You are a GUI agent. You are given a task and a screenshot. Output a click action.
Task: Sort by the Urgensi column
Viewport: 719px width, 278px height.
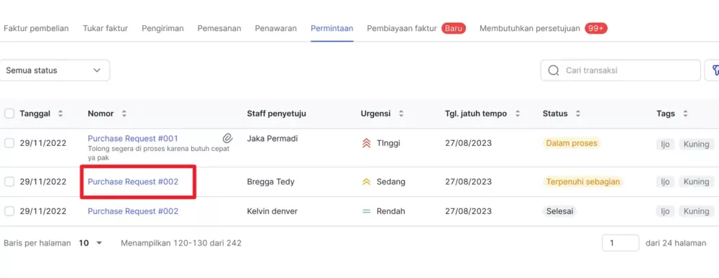click(401, 113)
